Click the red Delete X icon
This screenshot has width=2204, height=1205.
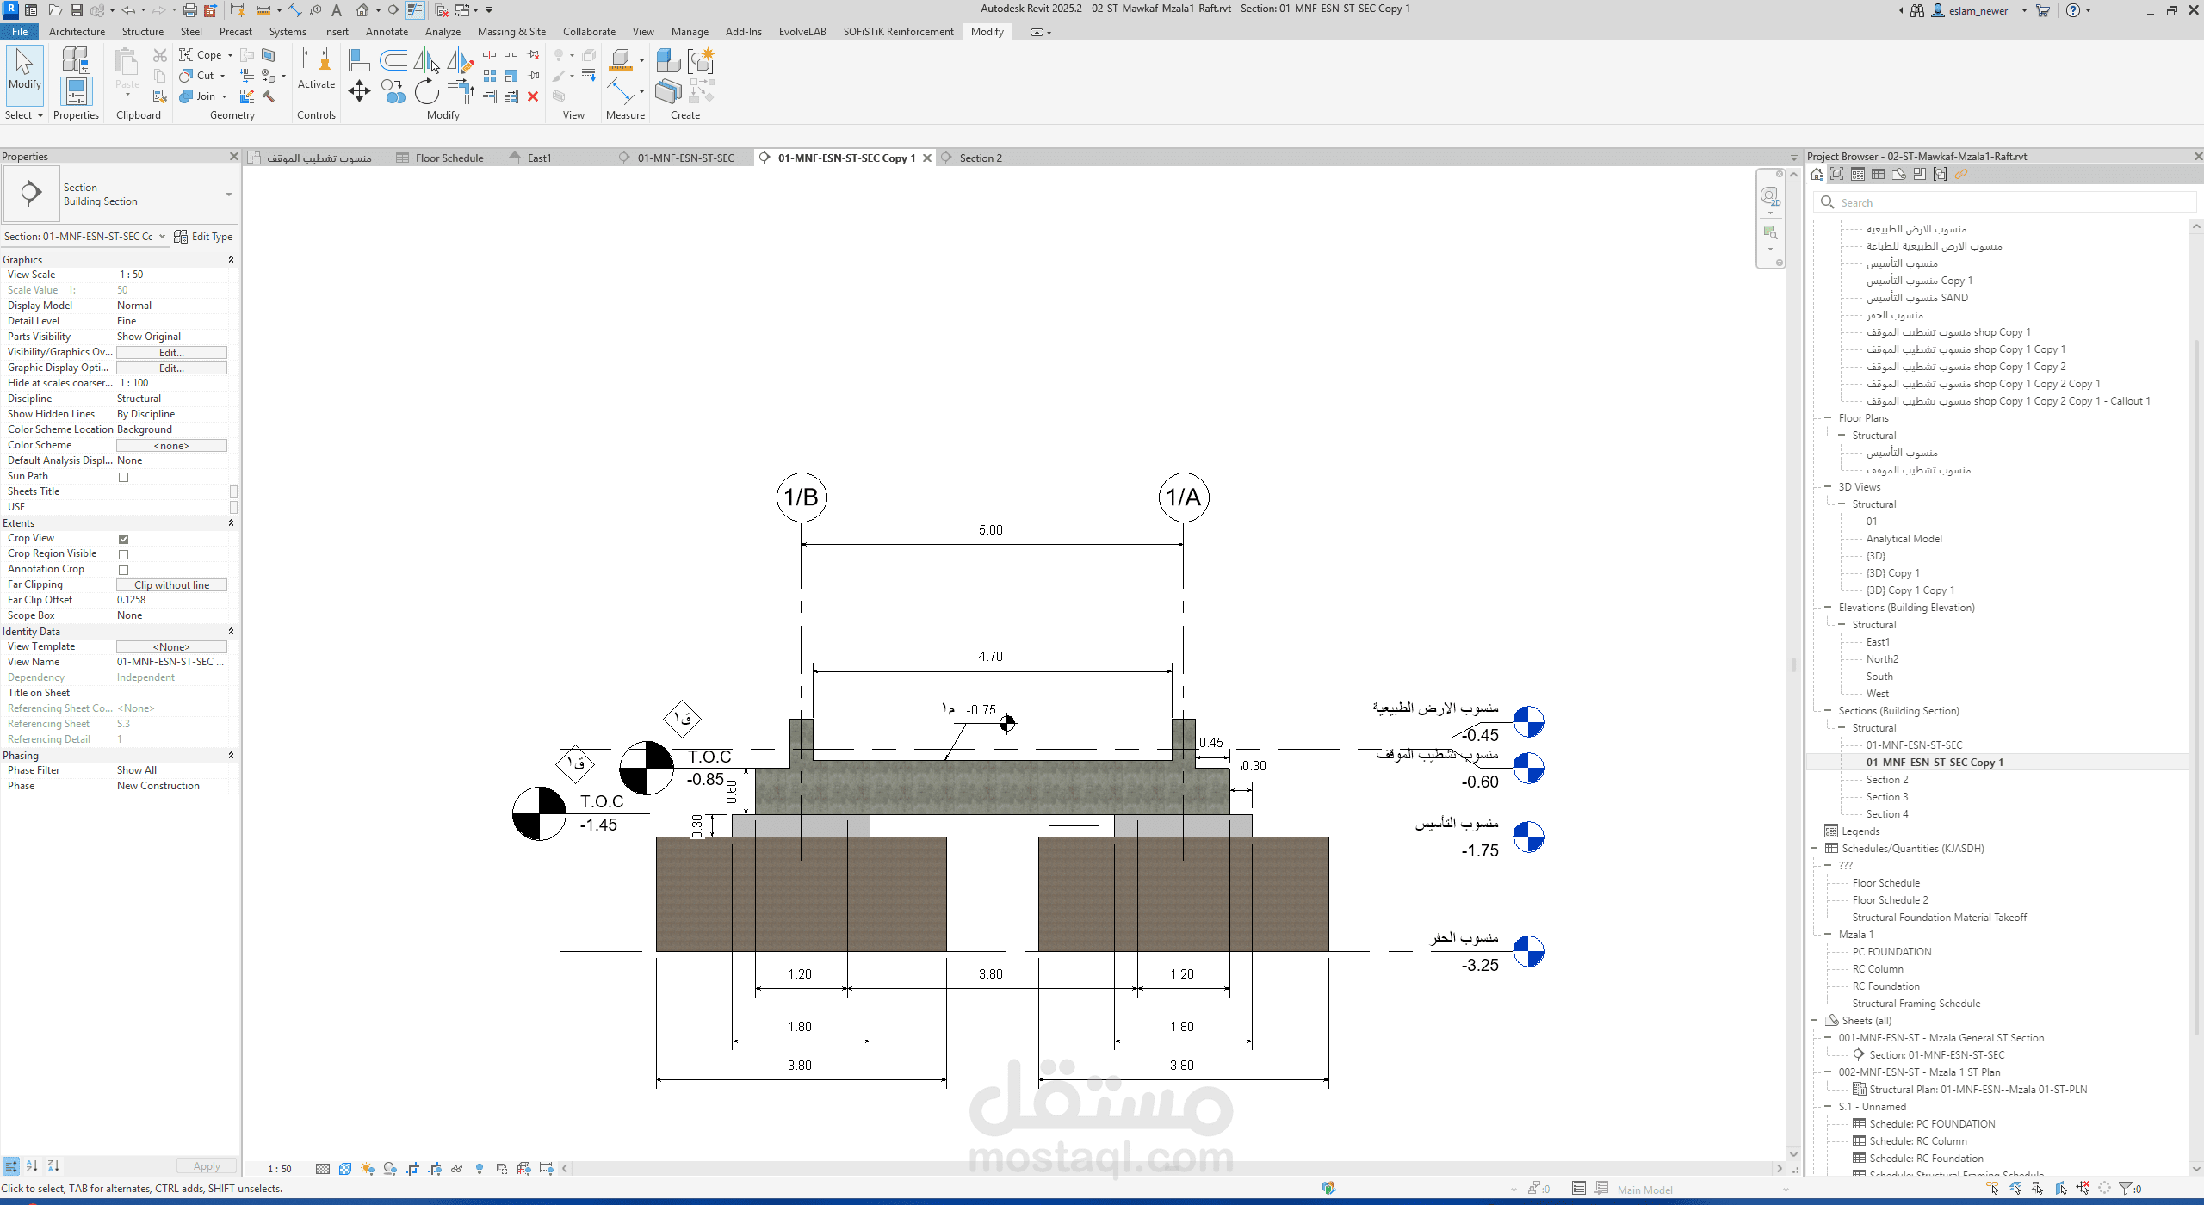(x=533, y=96)
